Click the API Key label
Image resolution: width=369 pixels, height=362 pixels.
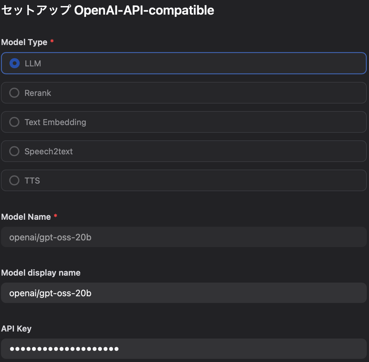point(16,329)
